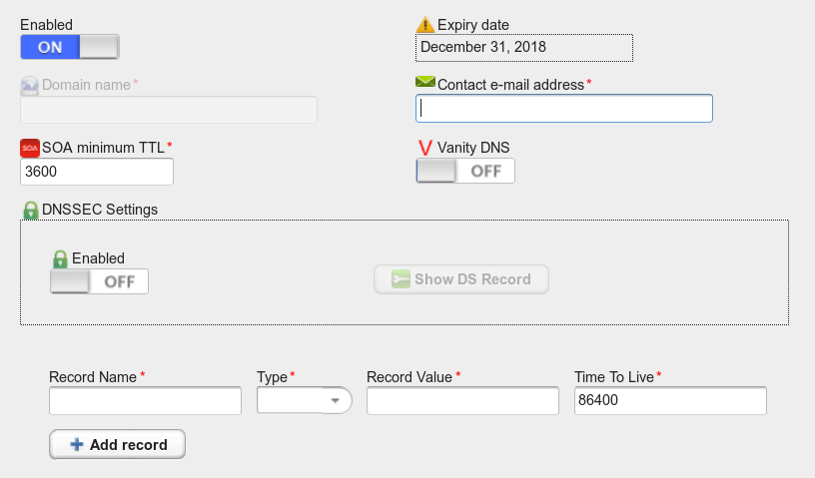The width and height of the screenshot is (815, 478).
Task: Select the Record Value input box
Action: [x=462, y=400]
